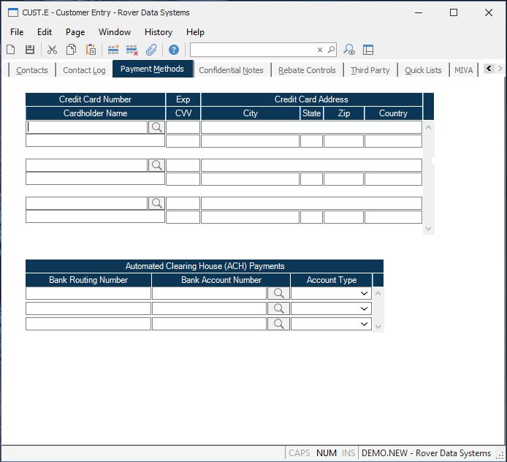Click the Save disk icon
507x462 pixels.
[x=30, y=50]
